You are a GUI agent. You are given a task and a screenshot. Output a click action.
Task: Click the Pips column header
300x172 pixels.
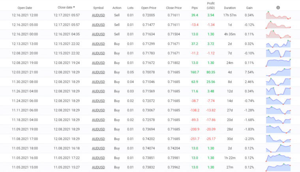tap(195, 7)
